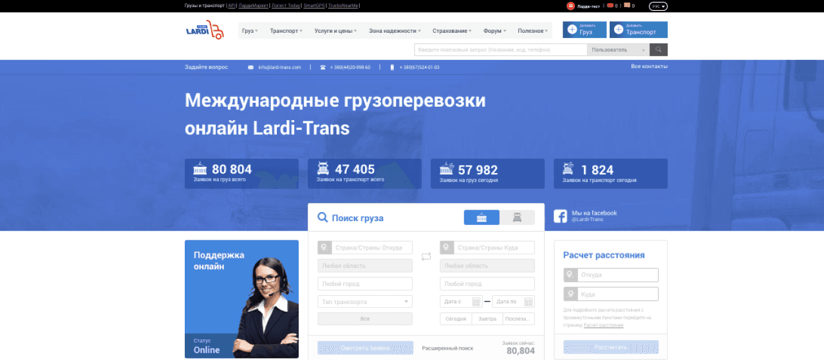Screen dimensions: 824x360
Task: Click the plus icon on Добавить Транспорт
Action: coord(619,30)
